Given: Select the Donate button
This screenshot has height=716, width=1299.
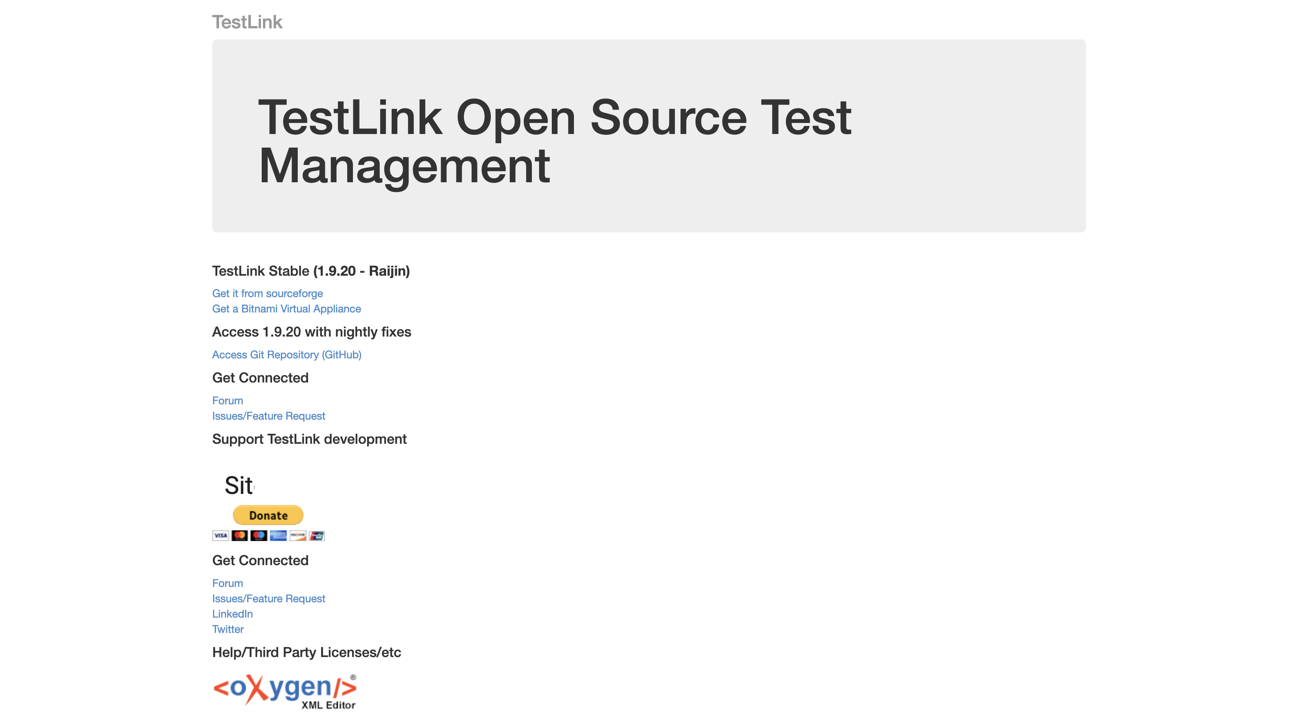Looking at the screenshot, I should [269, 515].
